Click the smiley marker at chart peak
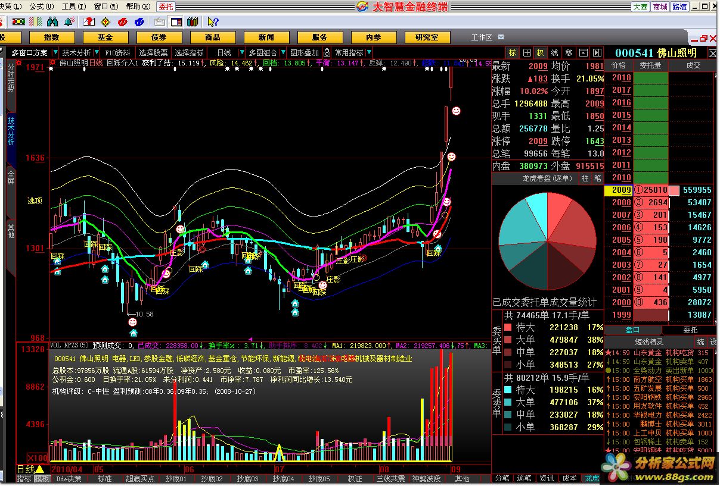The height and width of the screenshot is (486, 720). [456, 111]
